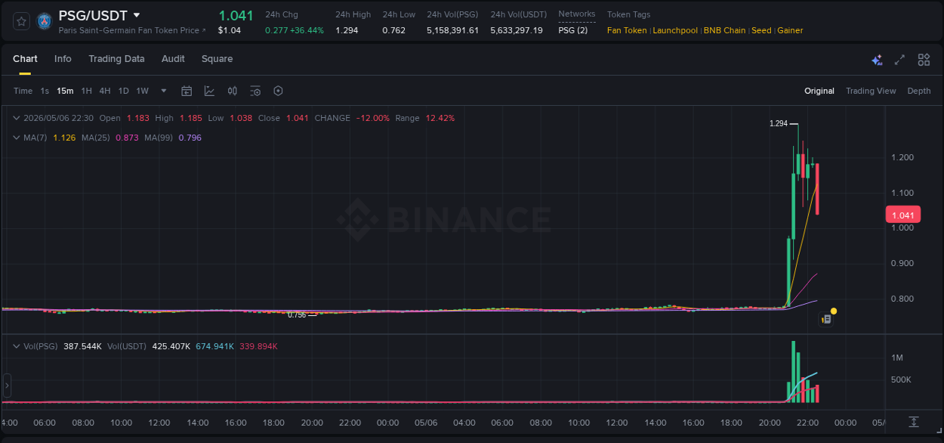Select the 1H interval
Screen dimensions: 944x443
click(x=86, y=91)
